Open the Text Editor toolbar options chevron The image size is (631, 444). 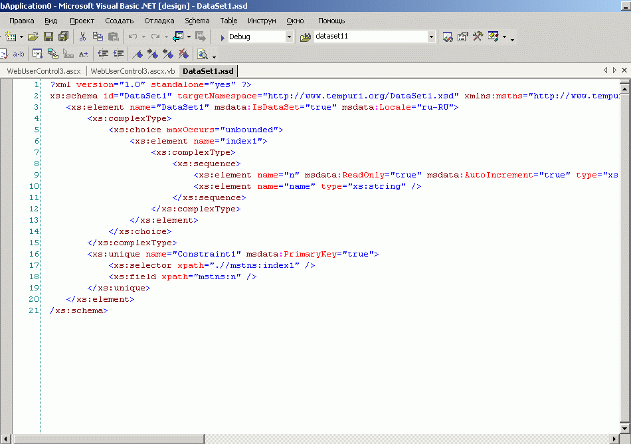[x=214, y=56]
